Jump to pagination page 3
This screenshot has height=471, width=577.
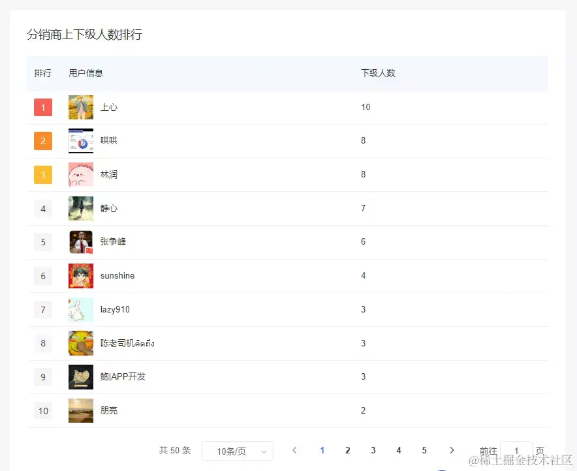pyautogui.click(x=373, y=450)
